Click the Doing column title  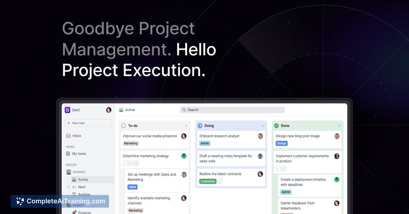[x=209, y=126]
